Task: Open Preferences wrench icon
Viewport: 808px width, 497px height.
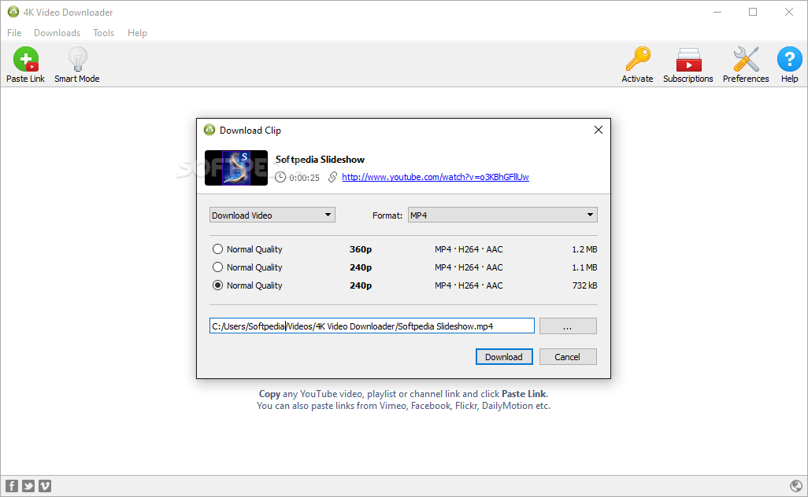Action: 746,59
